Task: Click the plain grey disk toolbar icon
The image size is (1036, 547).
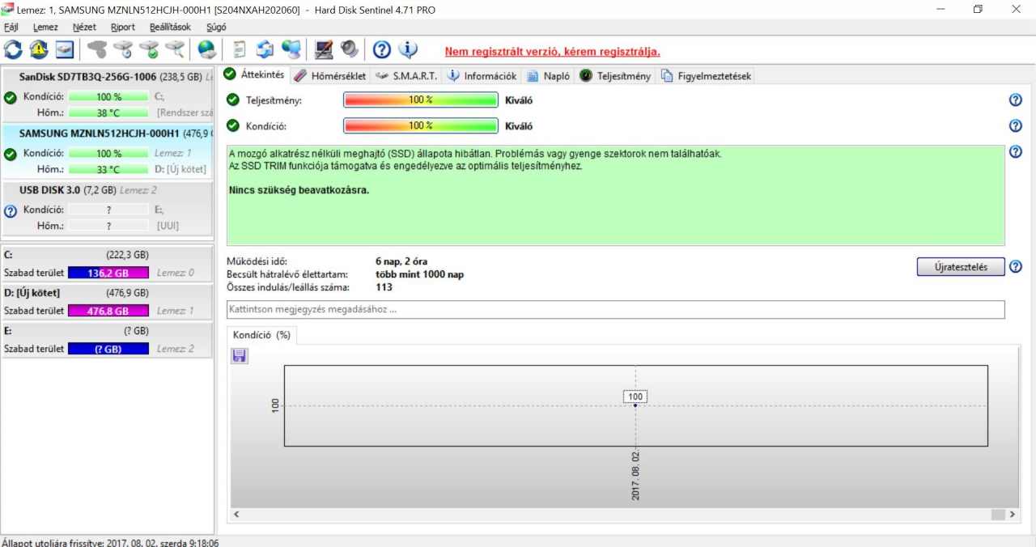Action: (96, 50)
